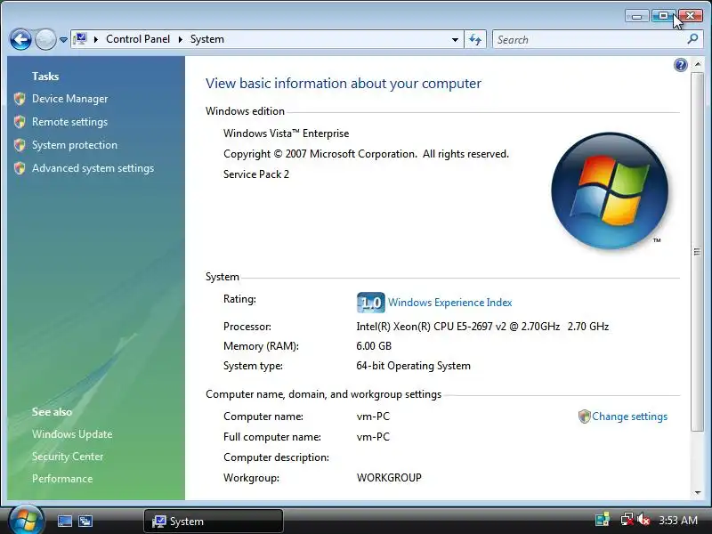Click Switch between windows quick launch icon
712x534 pixels.
[x=85, y=521]
